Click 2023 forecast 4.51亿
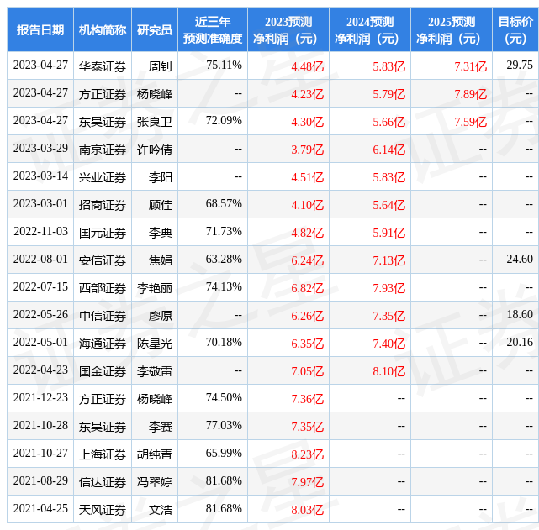Image resolution: width=539 pixels, height=530 pixels. tap(307, 177)
